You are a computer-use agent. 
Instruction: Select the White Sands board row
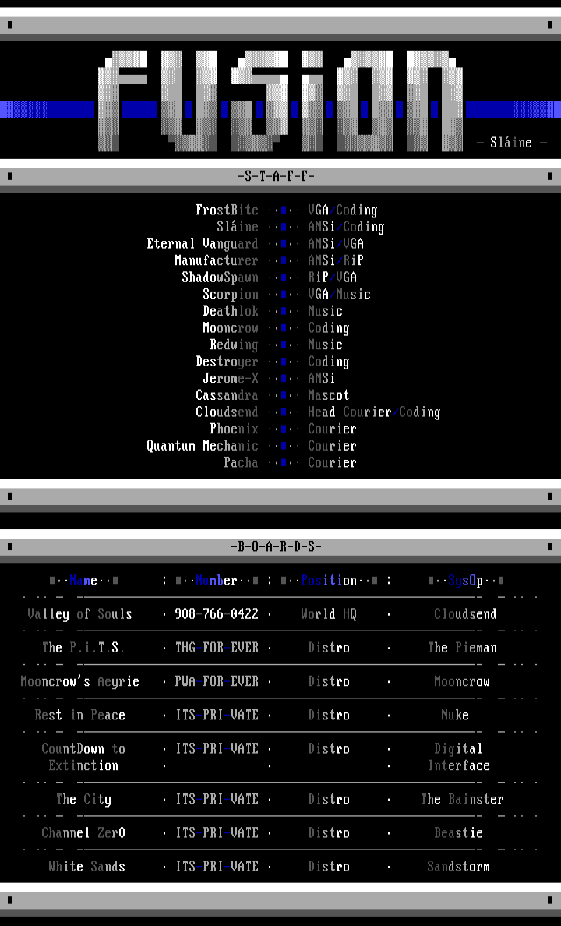[86, 867]
